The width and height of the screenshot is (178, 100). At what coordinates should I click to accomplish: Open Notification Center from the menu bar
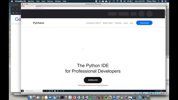pyautogui.click(x=166, y=1)
